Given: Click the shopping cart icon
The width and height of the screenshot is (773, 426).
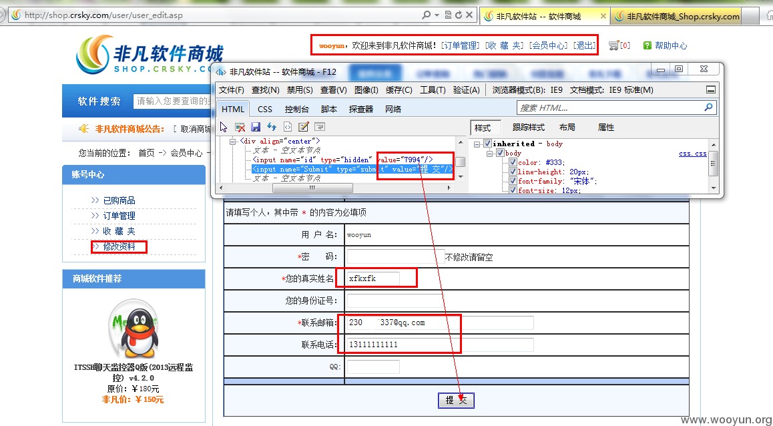Looking at the screenshot, I should point(613,45).
